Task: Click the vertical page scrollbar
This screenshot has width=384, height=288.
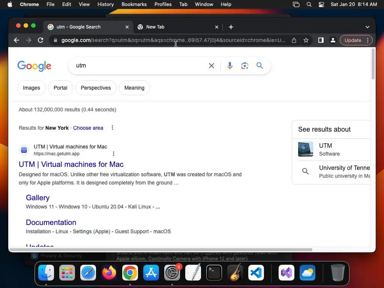Action: point(373,64)
